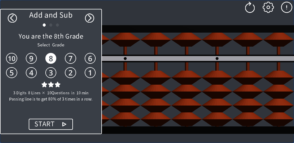Select grade 7
The width and height of the screenshot is (294, 143).
(x=71, y=59)
